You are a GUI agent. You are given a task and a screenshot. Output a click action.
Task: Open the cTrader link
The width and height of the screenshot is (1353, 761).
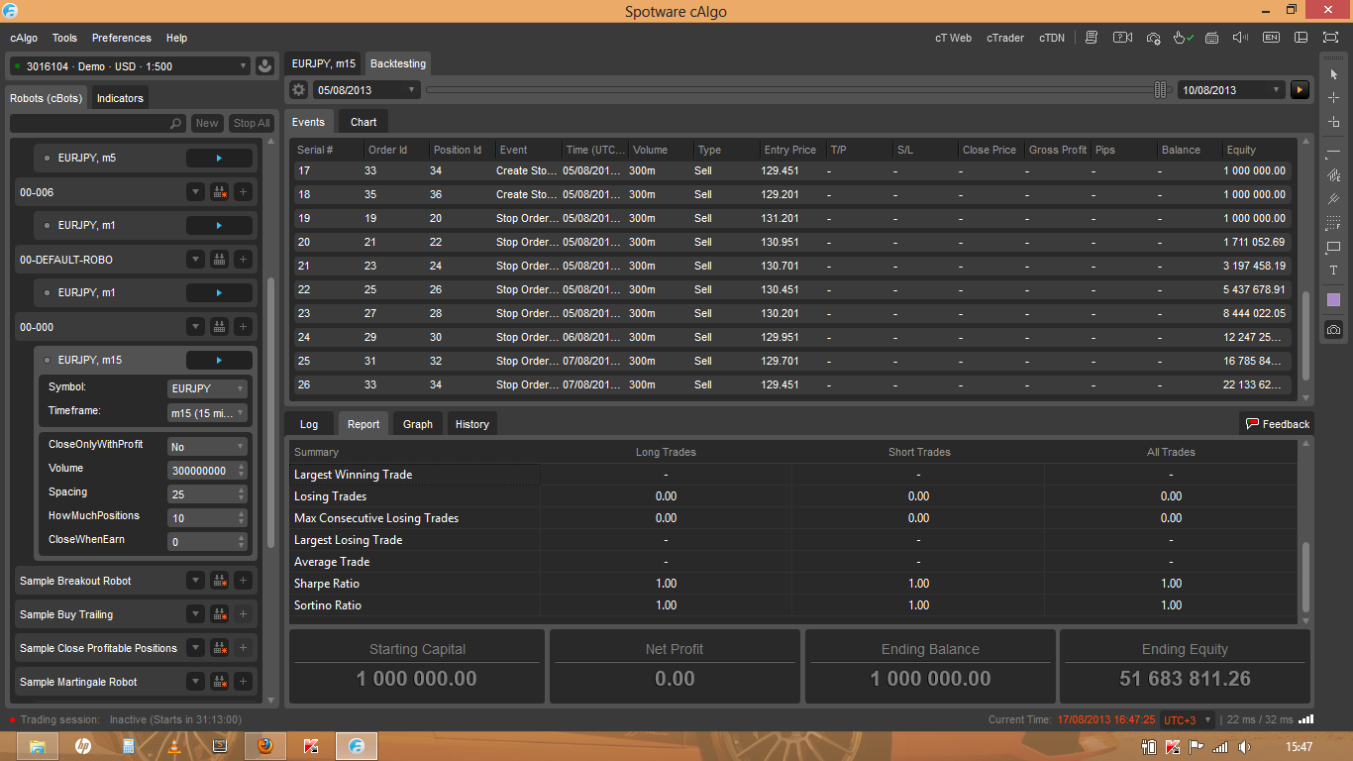coord(1005,38)
